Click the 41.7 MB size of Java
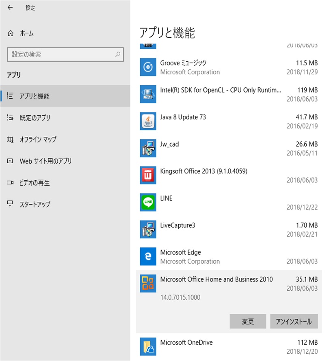This screenshot has height=361, width=329. click(307, 117)
